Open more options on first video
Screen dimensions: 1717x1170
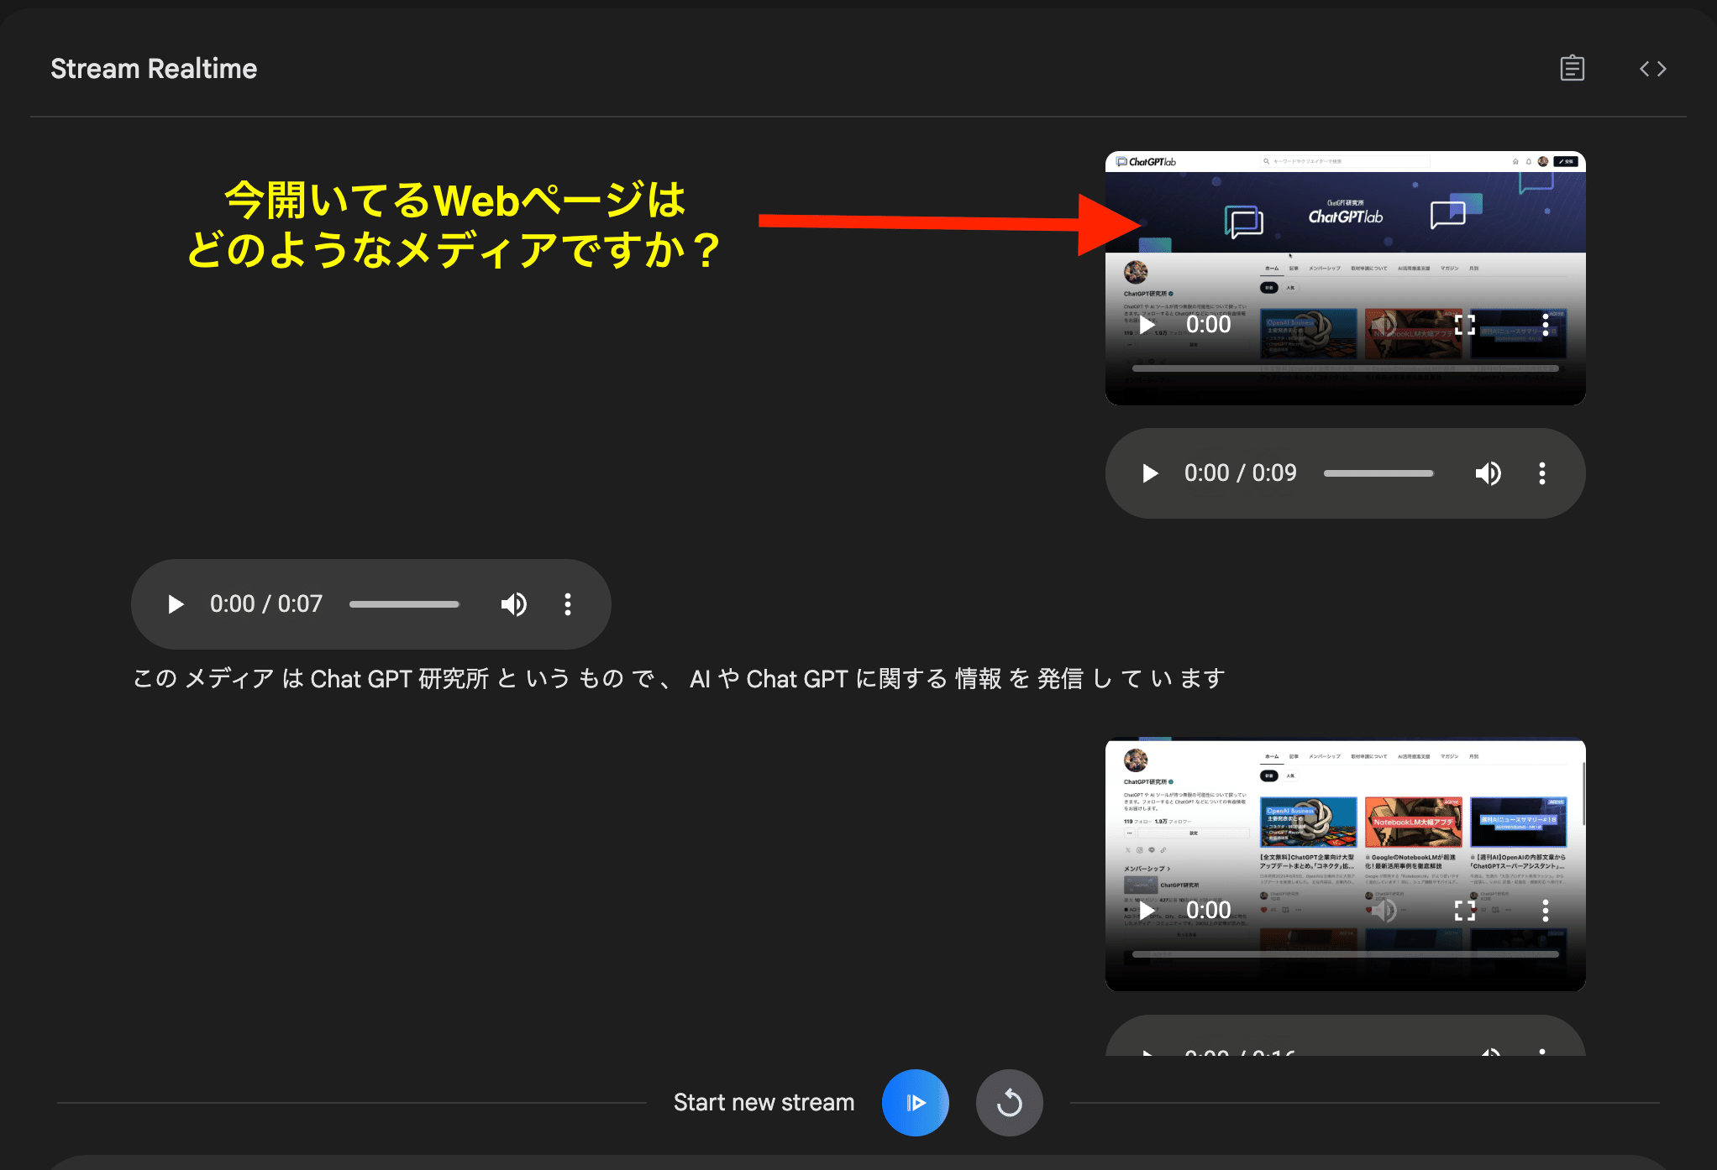point(1545,325)
